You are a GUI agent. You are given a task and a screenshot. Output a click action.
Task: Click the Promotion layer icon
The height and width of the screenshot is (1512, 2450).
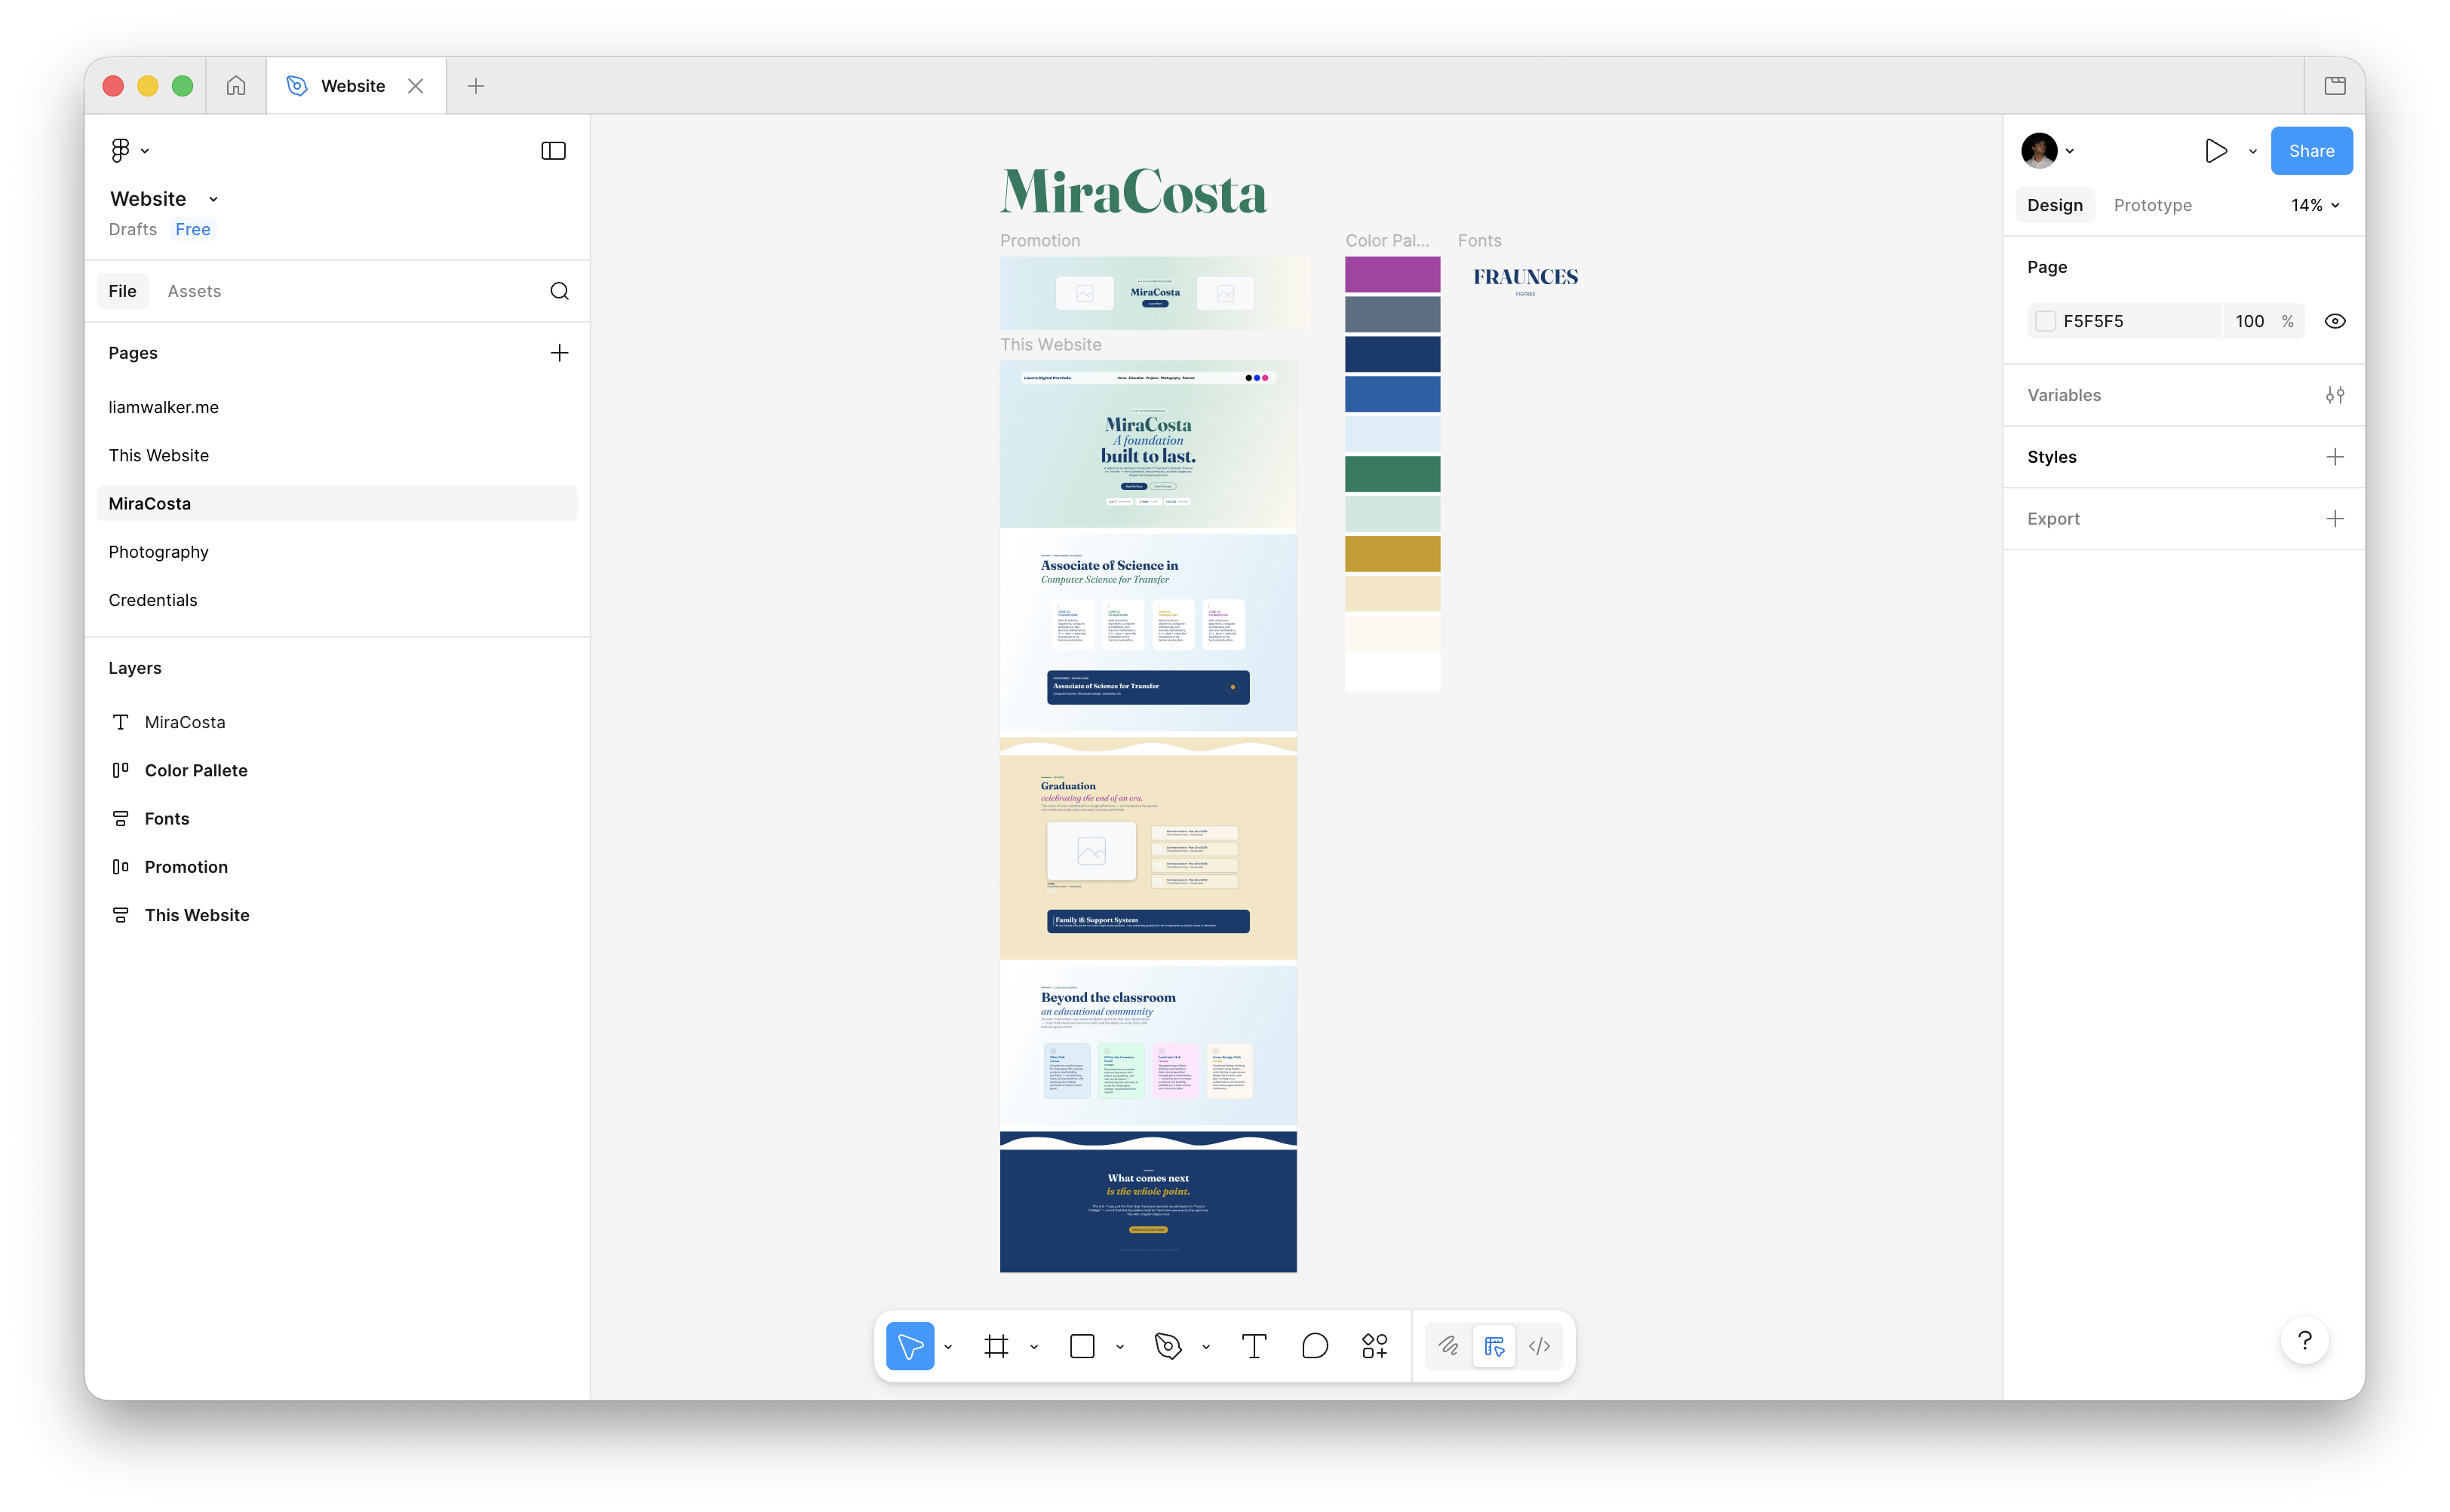click(120, 867)
